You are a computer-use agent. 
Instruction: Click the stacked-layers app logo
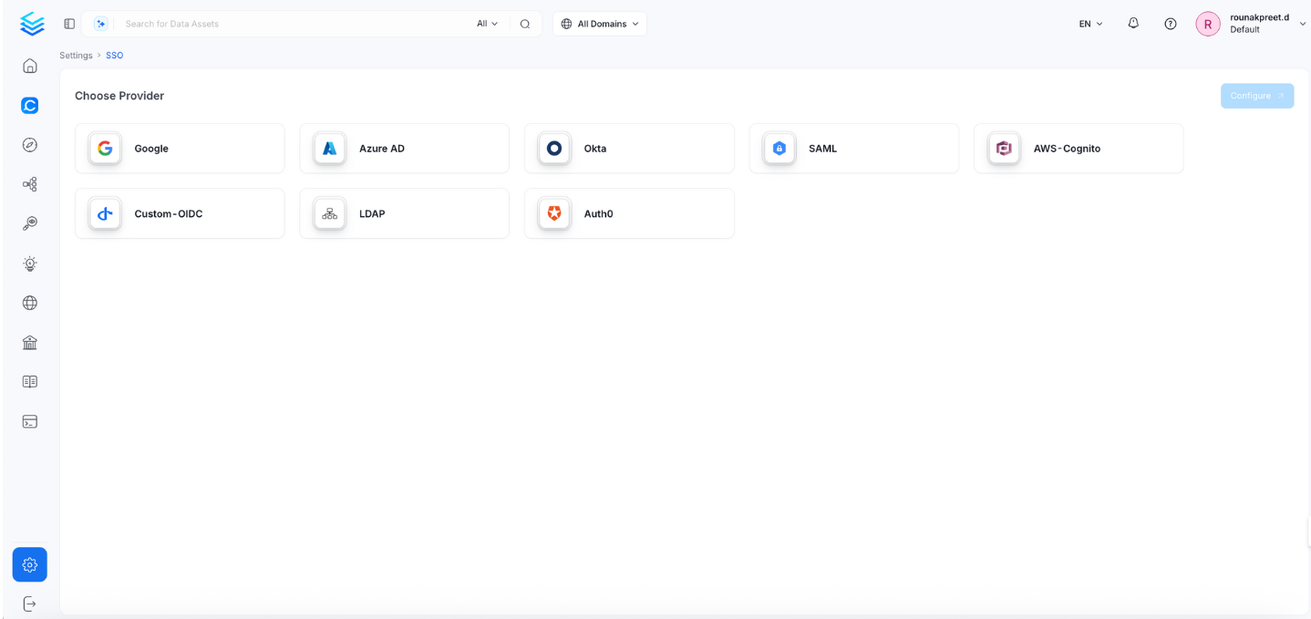coord(31,24)
